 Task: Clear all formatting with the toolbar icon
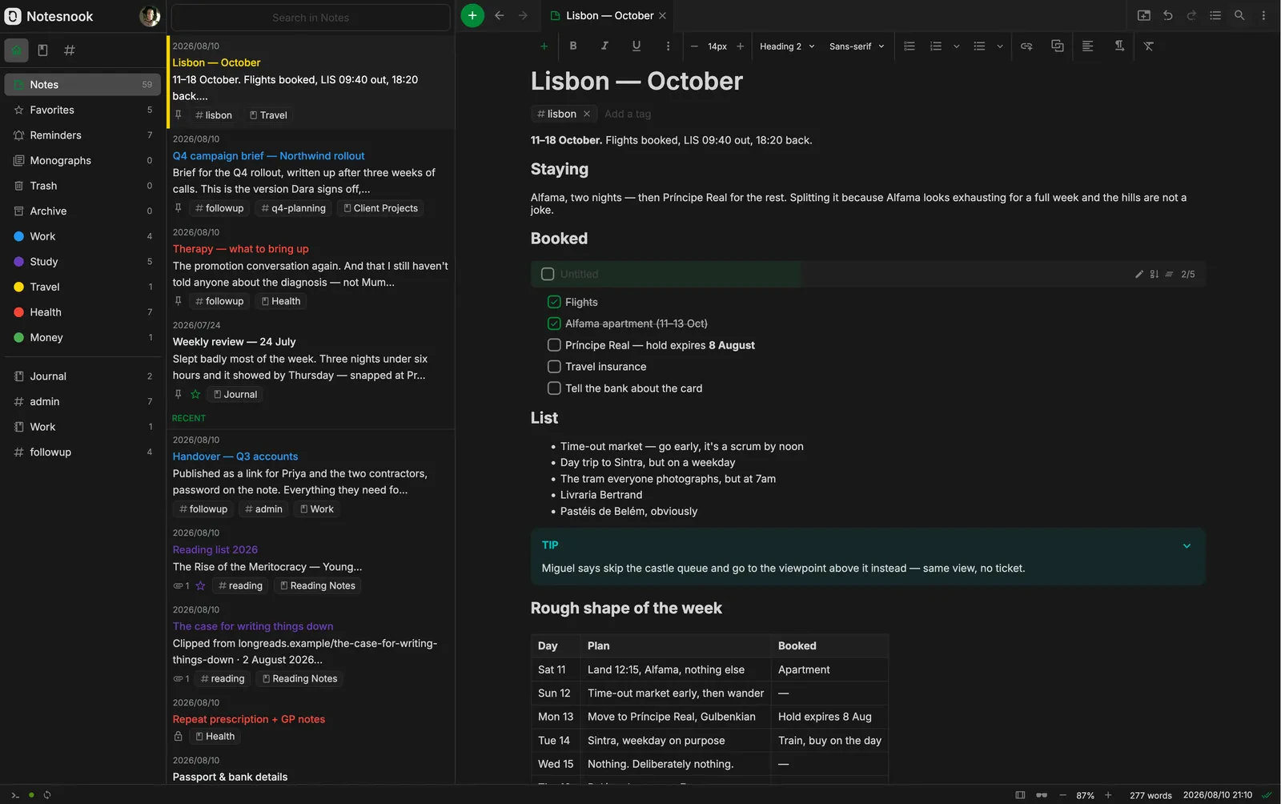coord(1149,46)
